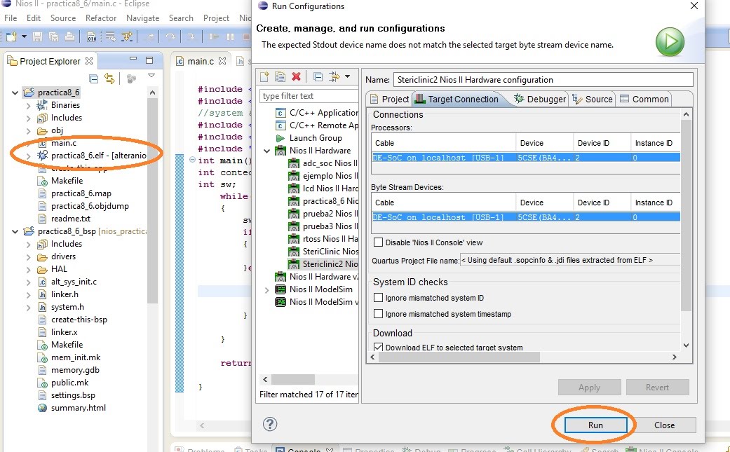Toggle Ignore mismatched system ID checkbox
Image resolution: width=730 pixels, height=452 pixels.
(x=378, y=298)
